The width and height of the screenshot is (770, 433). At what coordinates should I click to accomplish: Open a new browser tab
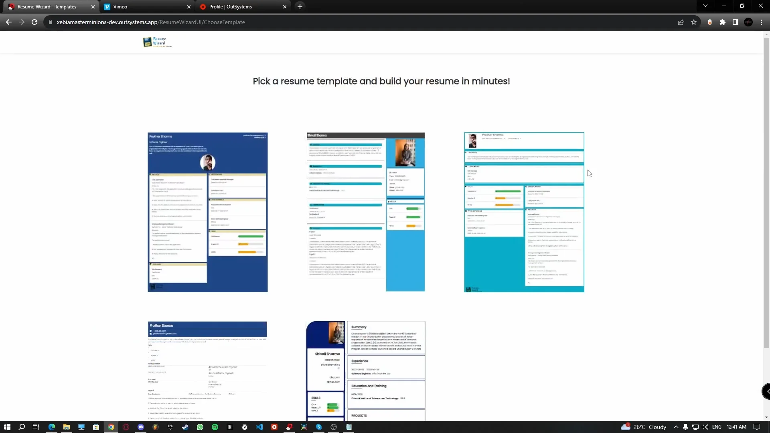pyautogui.click(x=300, y=7)
